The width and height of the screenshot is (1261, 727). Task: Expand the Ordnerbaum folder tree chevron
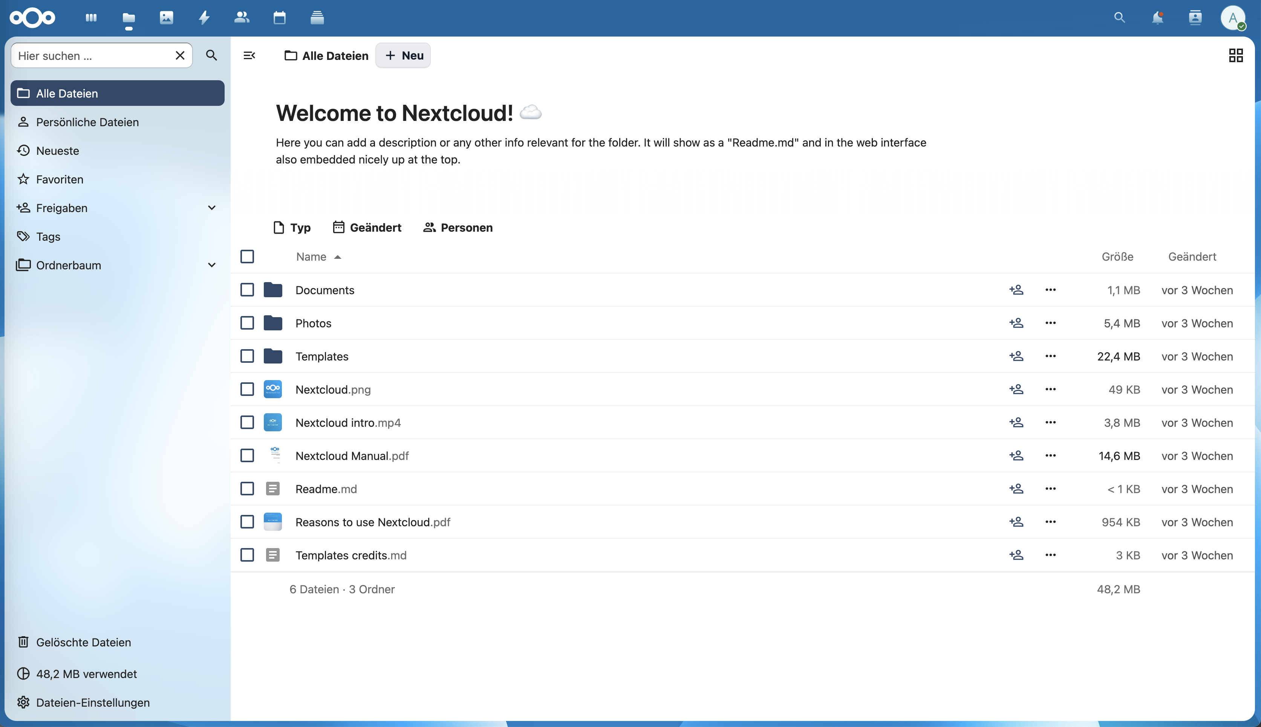(212, 265)
